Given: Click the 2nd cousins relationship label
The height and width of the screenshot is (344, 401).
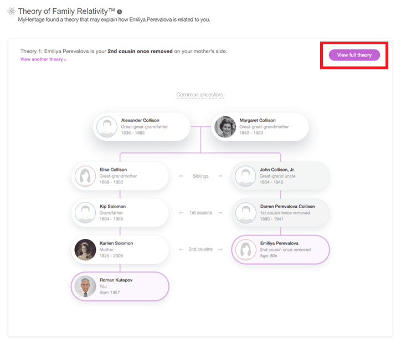Looking at the screenshot, I should 200,249.
